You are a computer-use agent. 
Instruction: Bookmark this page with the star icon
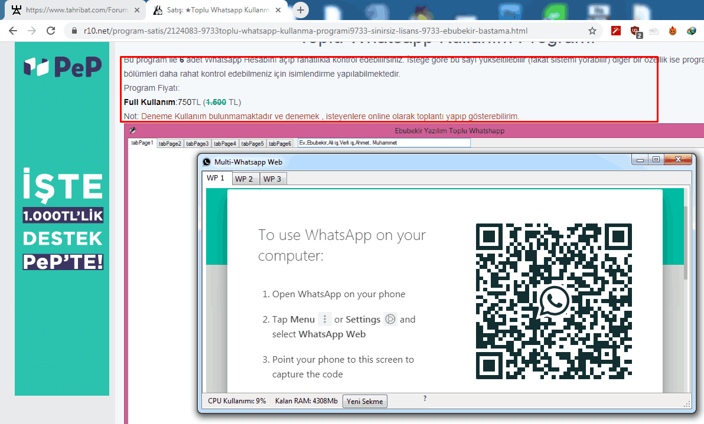click(x=592, y=31)
